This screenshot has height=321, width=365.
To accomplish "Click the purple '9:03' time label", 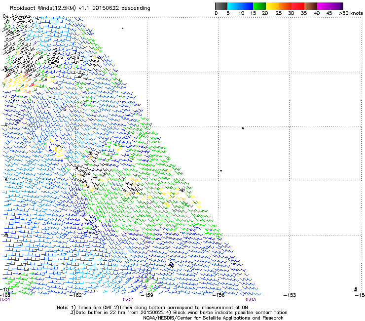I will [251, 300].
